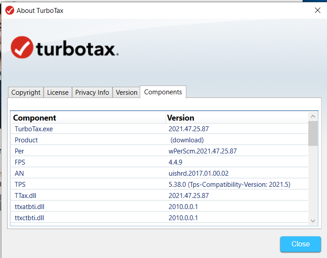Click version uishrd.2017.01.00.02

pos(198,173)
